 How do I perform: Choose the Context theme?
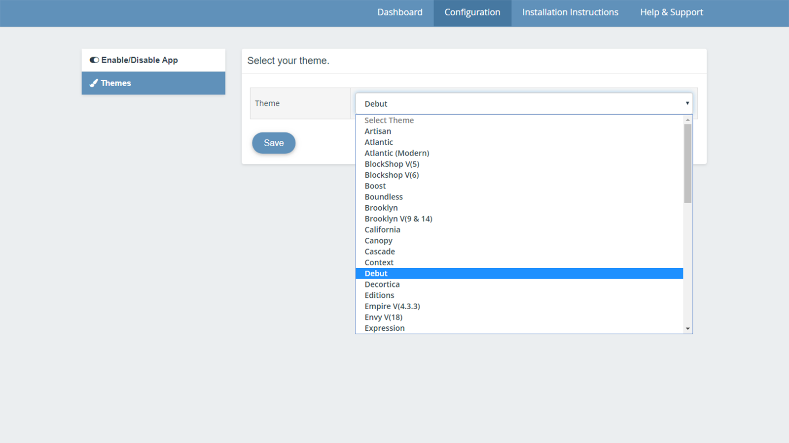[519, 262]
